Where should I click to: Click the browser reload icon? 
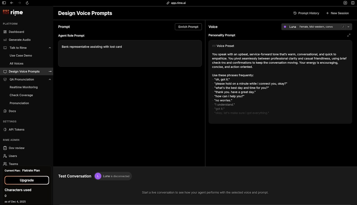[27, 3]
